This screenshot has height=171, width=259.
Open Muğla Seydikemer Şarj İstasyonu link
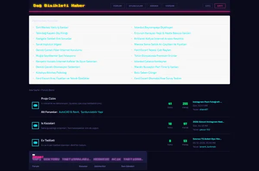click(56, 56)
